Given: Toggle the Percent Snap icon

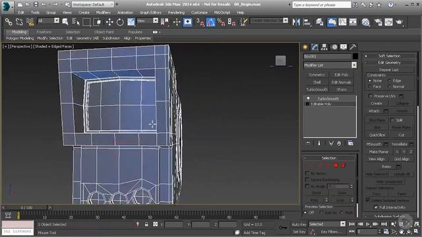Looking at the screenshot, I should point(221,22).
